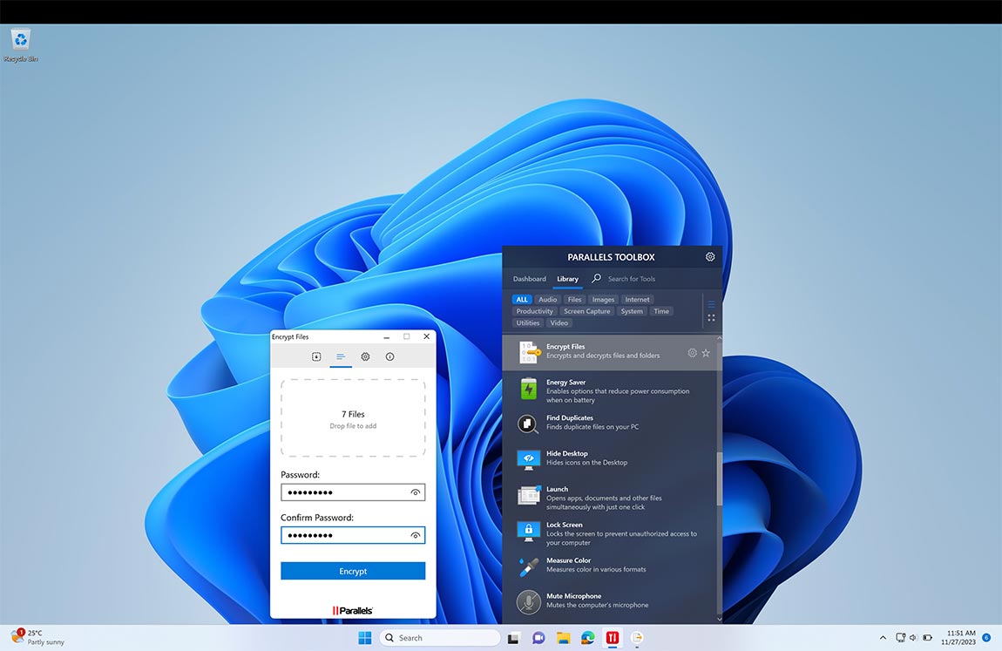
Task: Show the Confirm Password text using its eye toggle
Action: coord(416,534)
